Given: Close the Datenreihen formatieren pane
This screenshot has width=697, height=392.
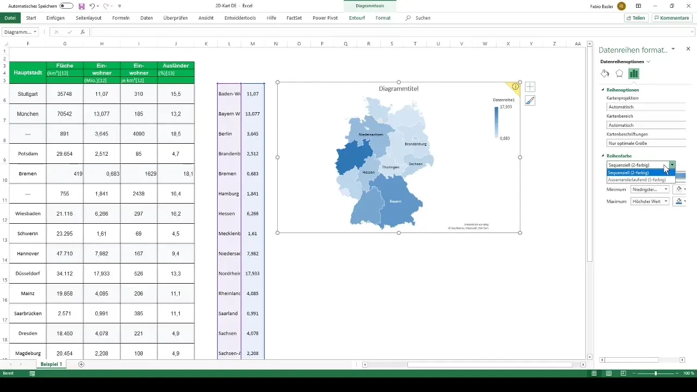Looking at the screenshot, I should click(x=688, y=49).
